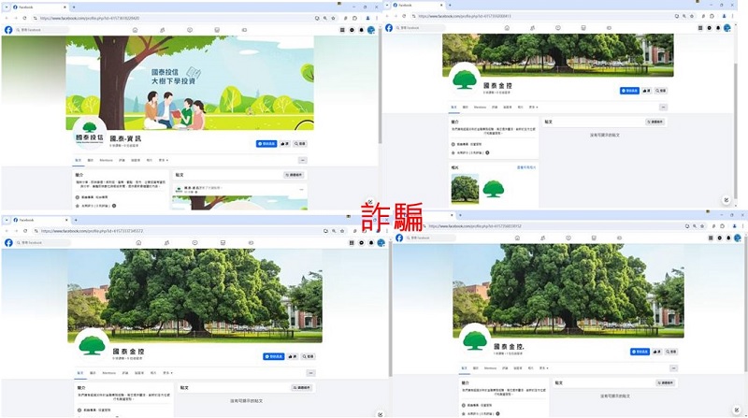Image resolution: width=748 pixels, height=418 pixels.
Task: Open Gaming icon in 國泰-資訊 window
Action: 244,30
